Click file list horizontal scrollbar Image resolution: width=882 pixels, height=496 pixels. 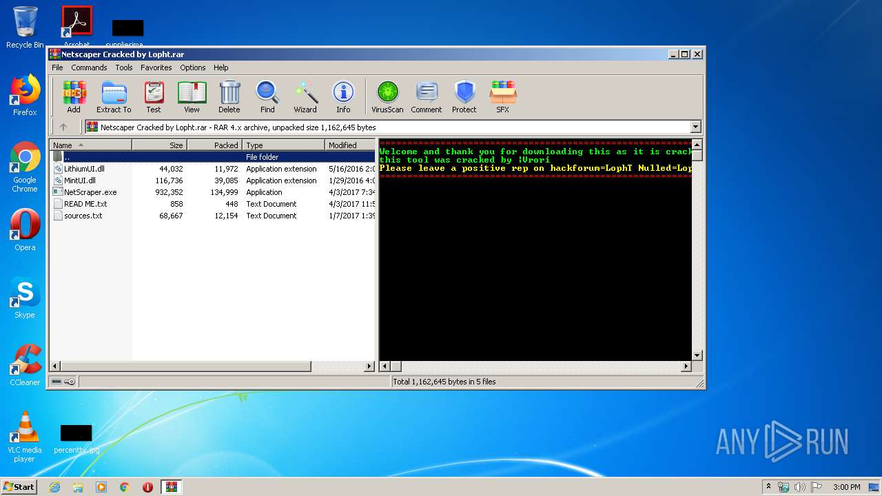[186, 366]
